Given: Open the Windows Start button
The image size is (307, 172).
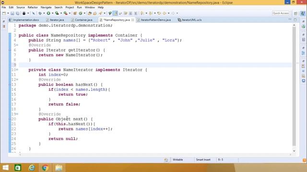Looking at the screenshot, I should click(5, 168).
